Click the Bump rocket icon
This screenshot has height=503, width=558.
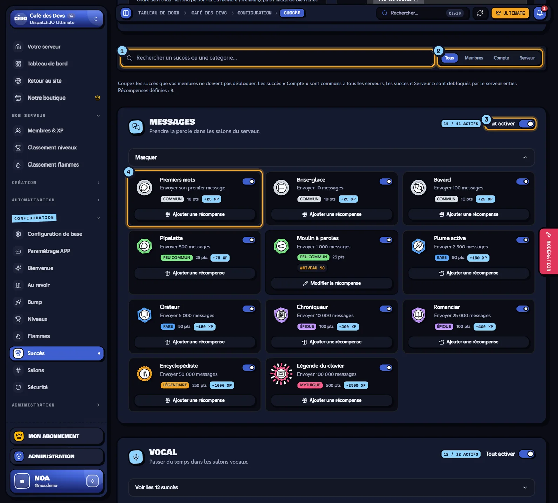18,302
